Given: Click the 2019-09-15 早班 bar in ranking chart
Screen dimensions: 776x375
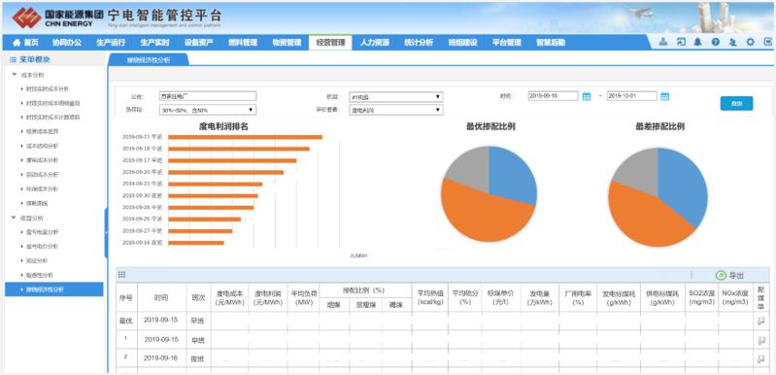Looking at the screenshot, I should [x=246, y=137].
